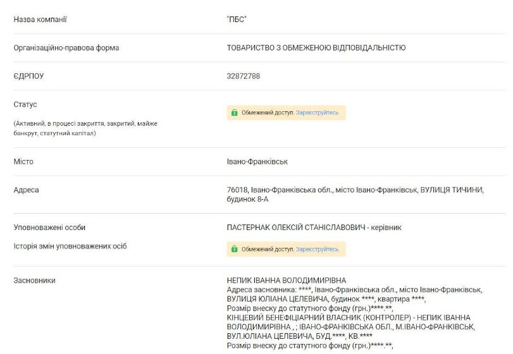
Task: Click ПАСТЕРНАК ОЛЕКСІЙ СТАНІСЛАВОВИЧ manager name
Action: (x=297, y=228)
